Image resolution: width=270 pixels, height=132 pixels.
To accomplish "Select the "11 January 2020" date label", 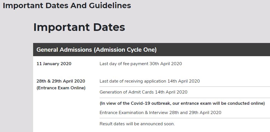I will (54, 64).
